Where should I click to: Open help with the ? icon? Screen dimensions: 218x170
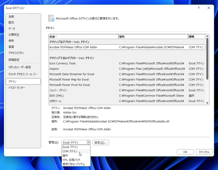[198, 8]
